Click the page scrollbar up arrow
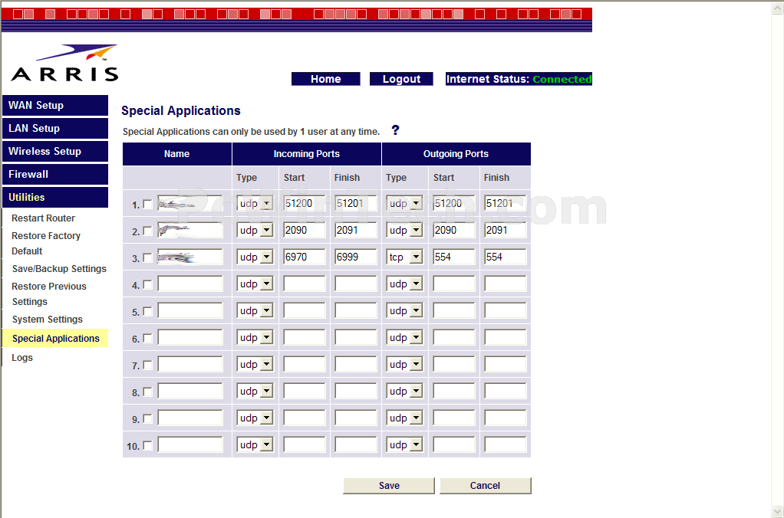Image resolution: width=784 pixels, height=518 pixels. [778, 9]
